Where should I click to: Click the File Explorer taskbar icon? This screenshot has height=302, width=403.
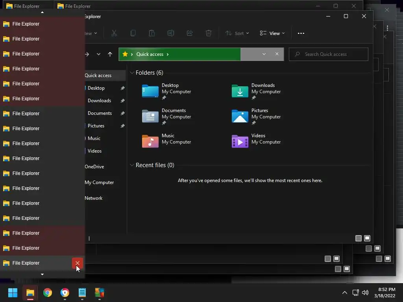click(30, 293)
